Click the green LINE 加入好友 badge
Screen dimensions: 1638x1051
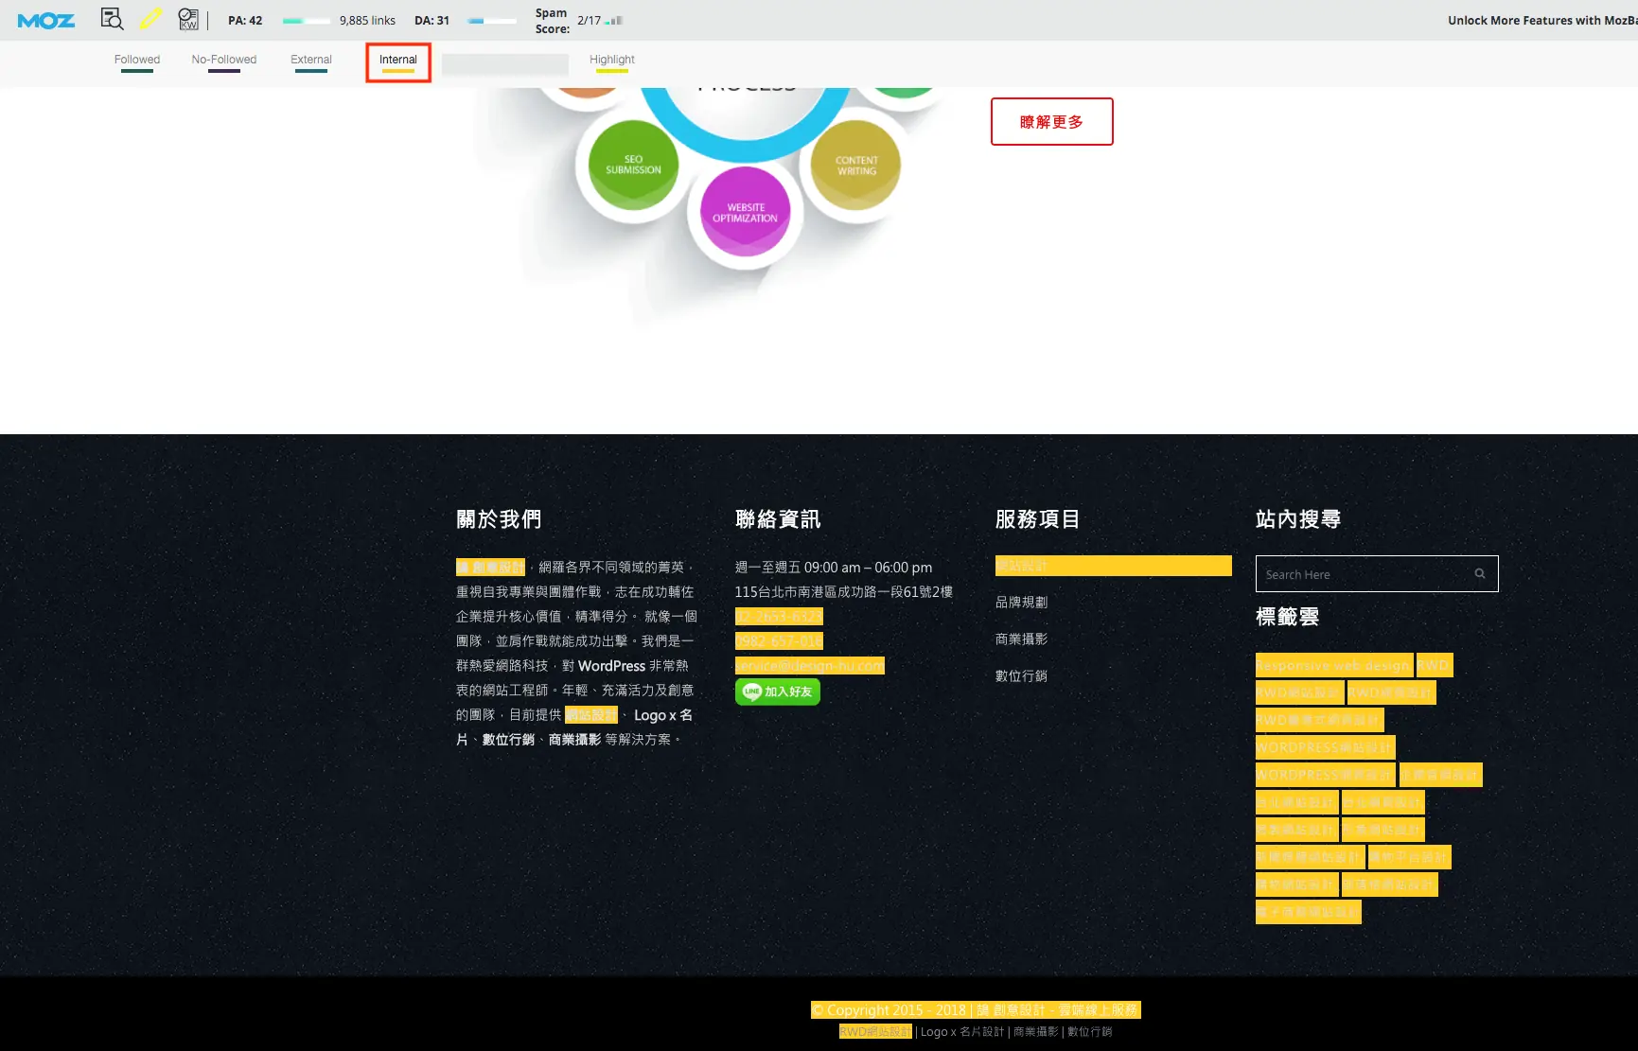pos(778,692)
